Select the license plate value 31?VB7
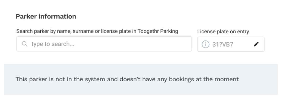 click(223, 44)
